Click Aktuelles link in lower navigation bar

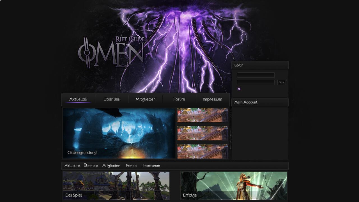click(72, 166)
